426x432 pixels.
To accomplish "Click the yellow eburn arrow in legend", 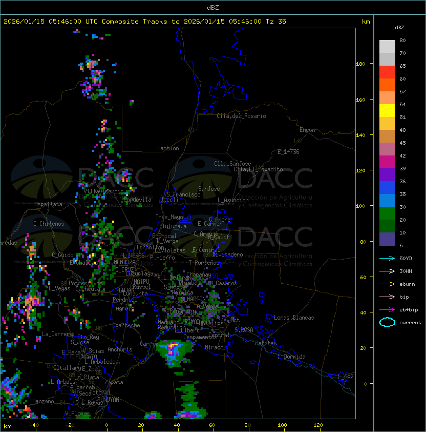I will 387,284.
